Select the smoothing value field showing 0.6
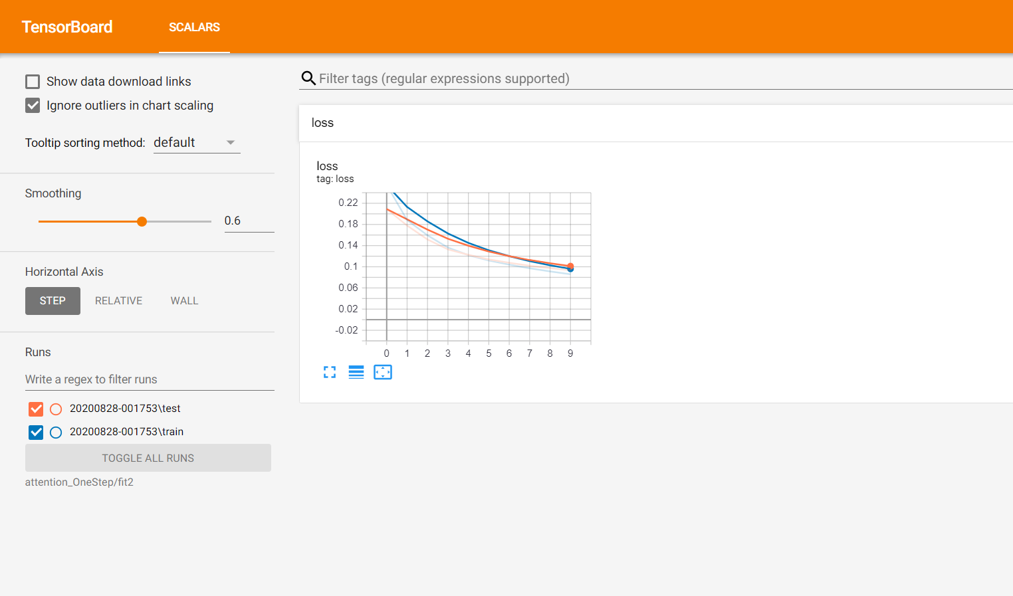Image resolution: width=1013 pixels, height=596 pixels. click(249, 220)
